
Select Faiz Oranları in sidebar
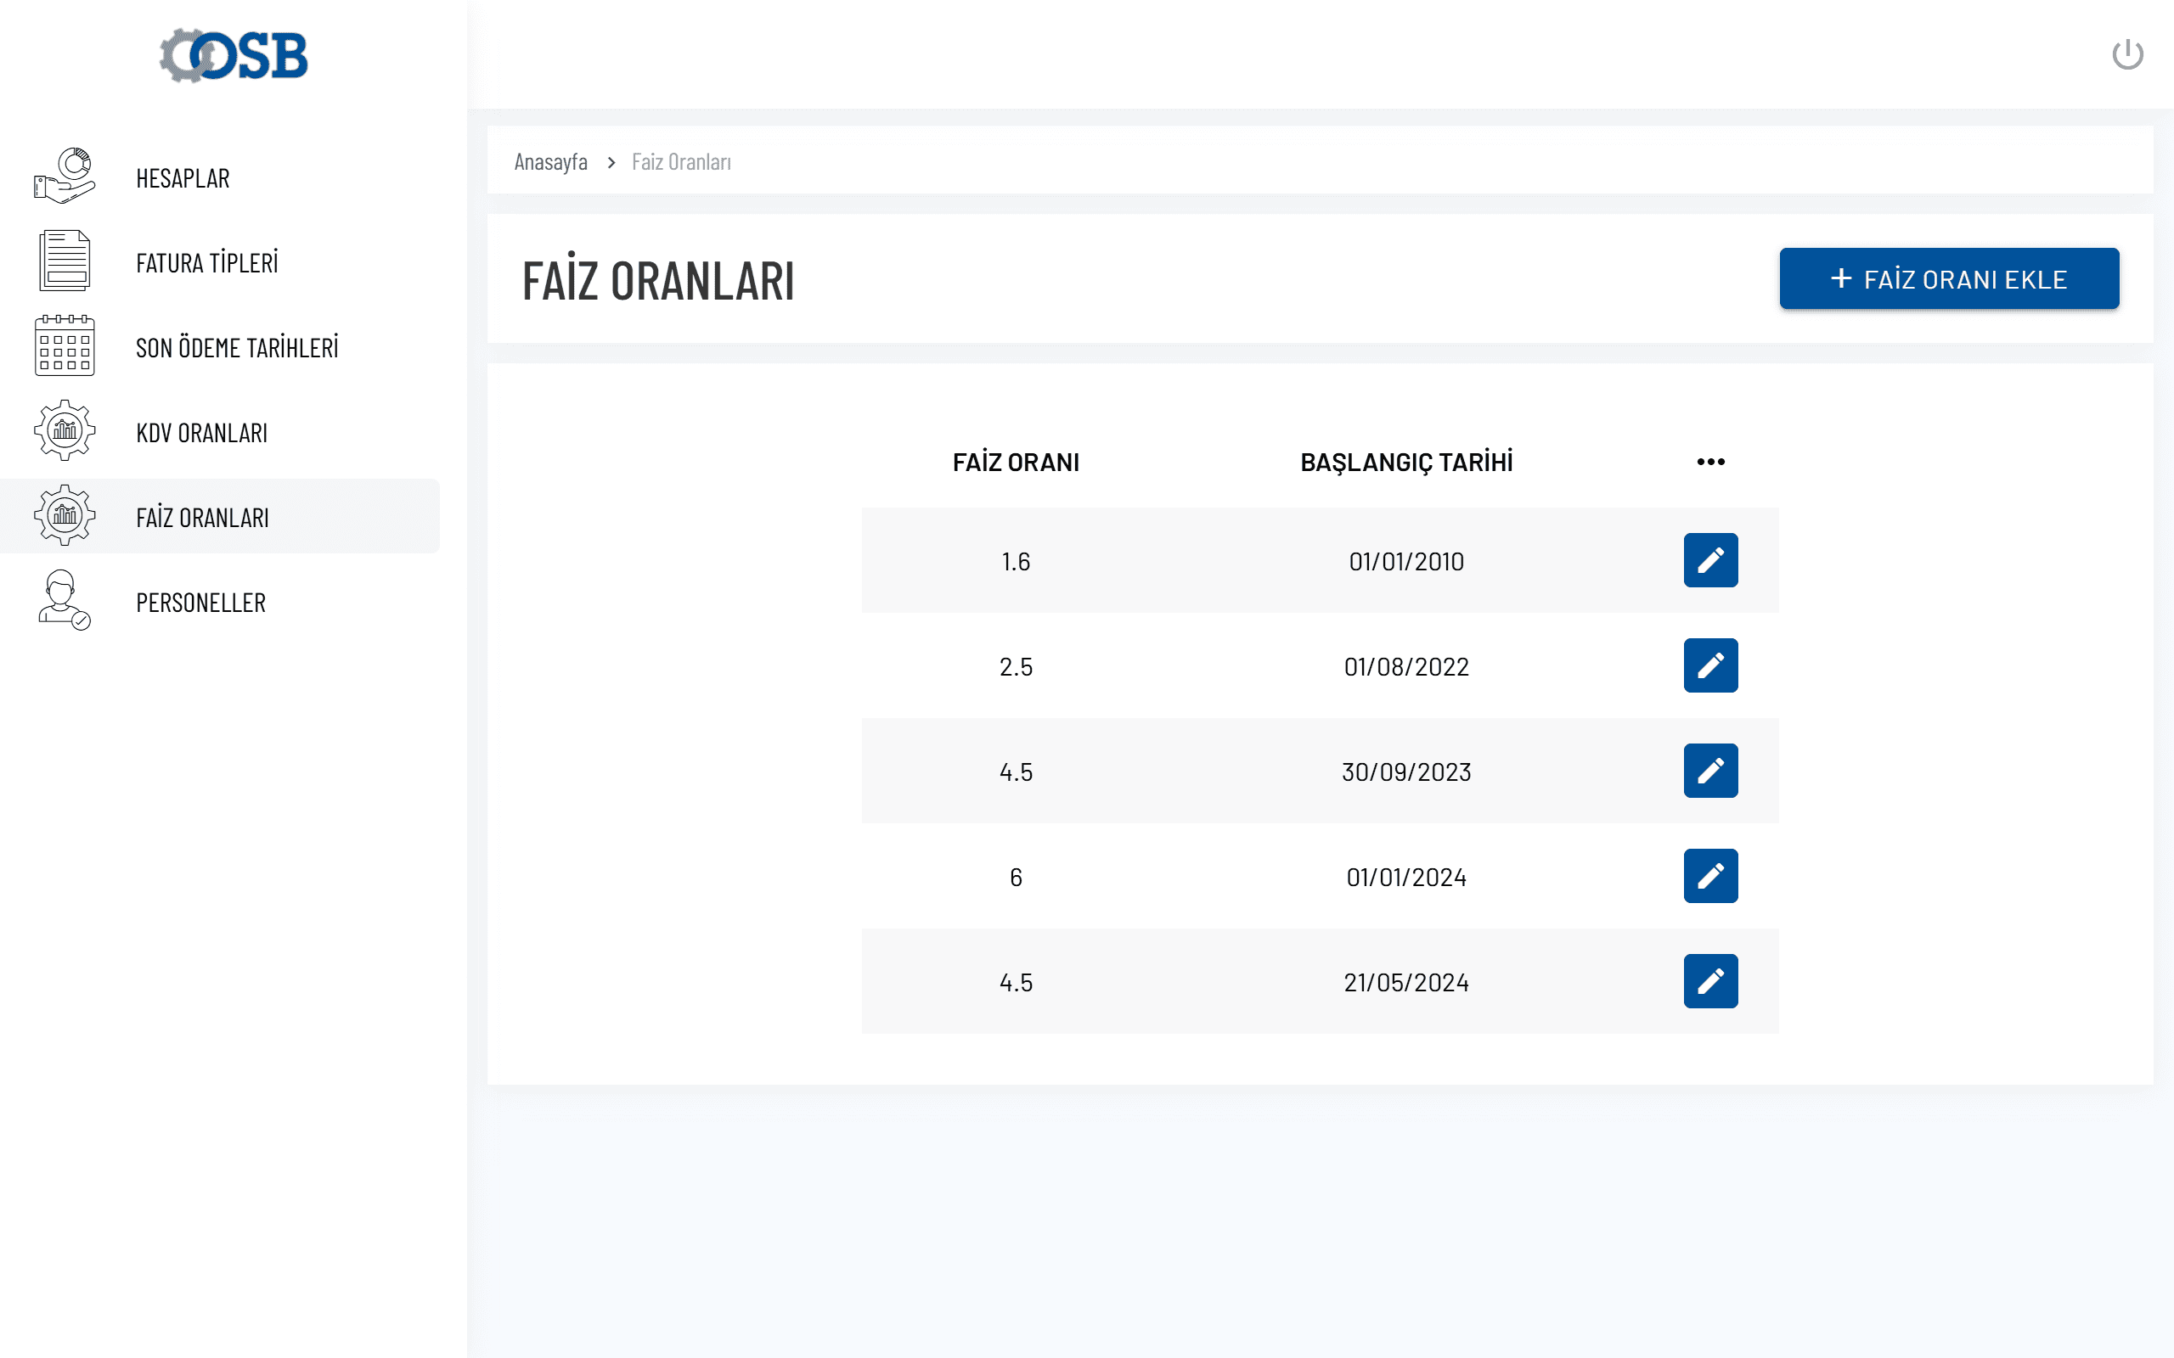pyautogui.click(x=202, y=518)
